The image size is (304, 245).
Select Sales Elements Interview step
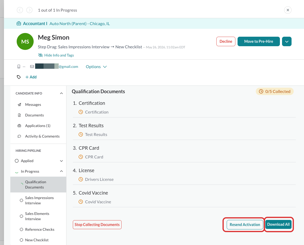click(37, 216)
